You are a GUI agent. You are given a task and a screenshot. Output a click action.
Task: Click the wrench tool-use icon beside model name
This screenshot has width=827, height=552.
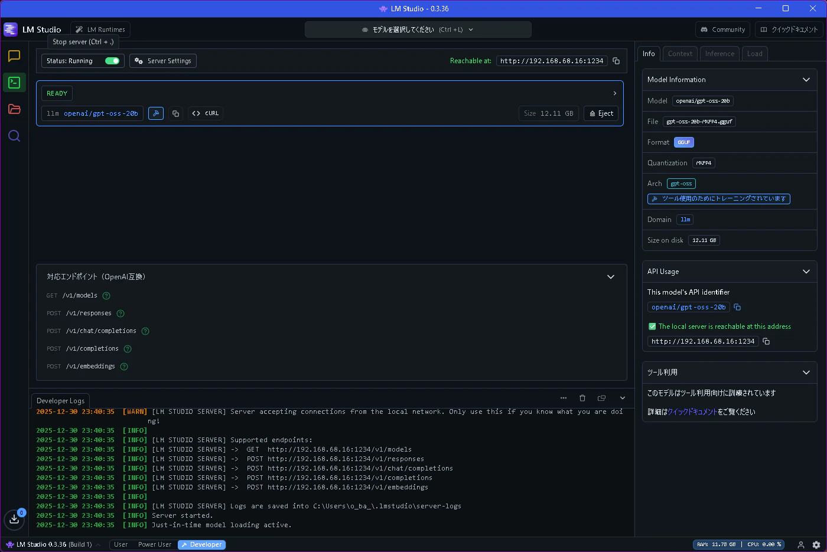coord(156,113)
